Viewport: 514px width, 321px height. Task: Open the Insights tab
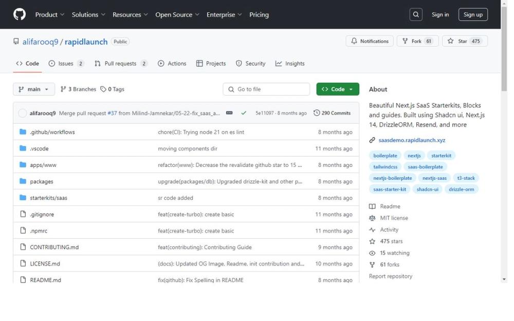pos(290,64)
